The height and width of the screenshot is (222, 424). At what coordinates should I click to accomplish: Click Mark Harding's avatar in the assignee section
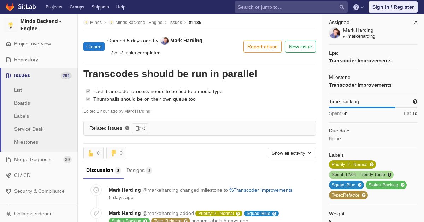coord(334,33)
